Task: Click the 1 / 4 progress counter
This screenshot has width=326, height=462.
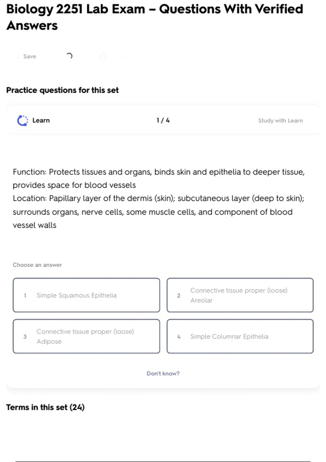Action: 163,120
